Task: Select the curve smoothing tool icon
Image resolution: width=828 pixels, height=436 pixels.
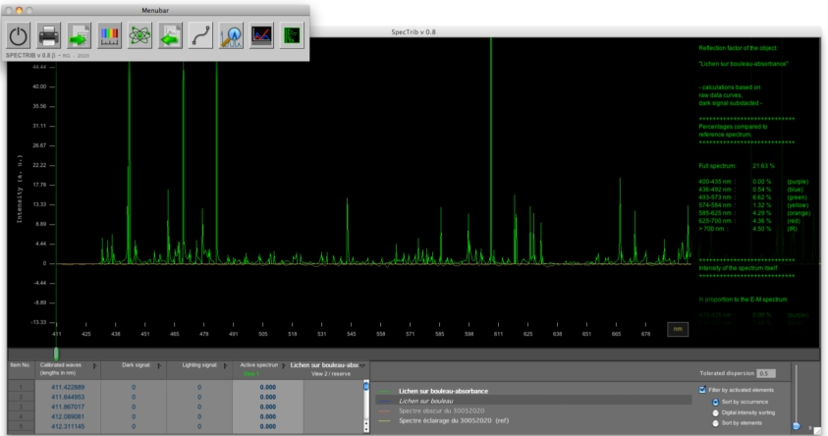Action: (200, 35)
